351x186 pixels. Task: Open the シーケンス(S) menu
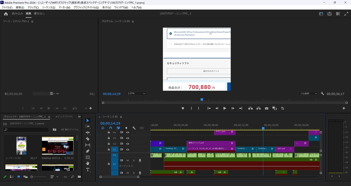[49, 7]
